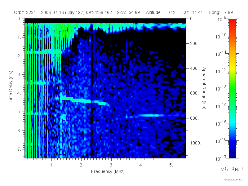Image resolution: width=248 pixels, height=186 pixels.
Task: Click the '3.' tick label on frequency axis
Action: pos(112,165)
